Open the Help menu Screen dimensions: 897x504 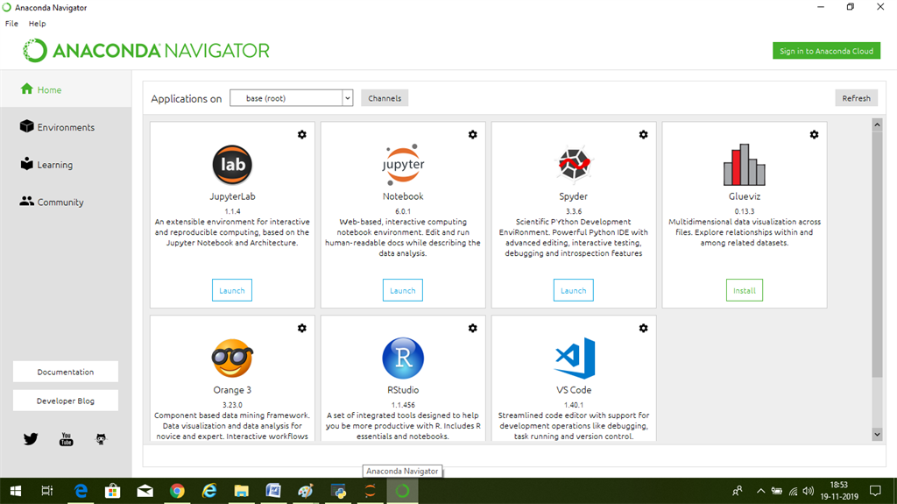37,24
